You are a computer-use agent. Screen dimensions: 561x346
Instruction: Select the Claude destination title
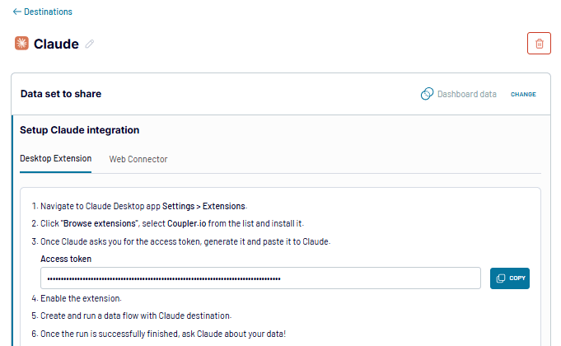56,44
